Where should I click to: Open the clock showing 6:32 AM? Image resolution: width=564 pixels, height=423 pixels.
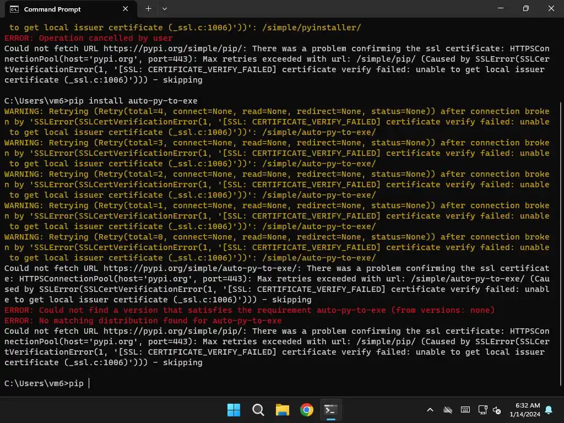pyautogui.click(x=525, y=410)
